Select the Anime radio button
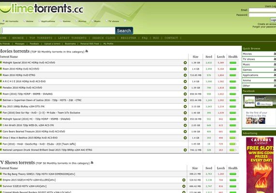276x193 pixels. coord(24,21)
